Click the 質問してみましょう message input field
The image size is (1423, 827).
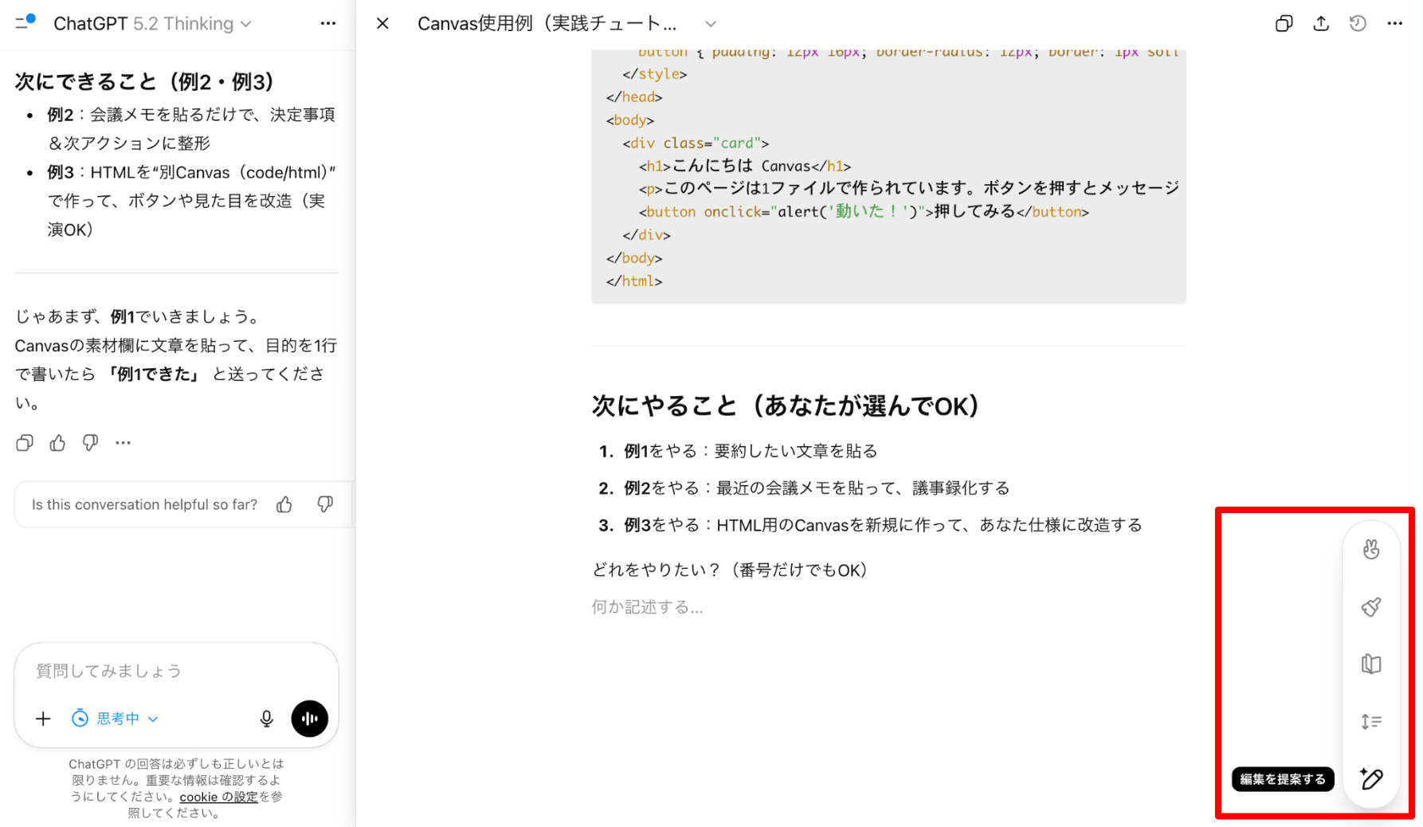(175, 671)
